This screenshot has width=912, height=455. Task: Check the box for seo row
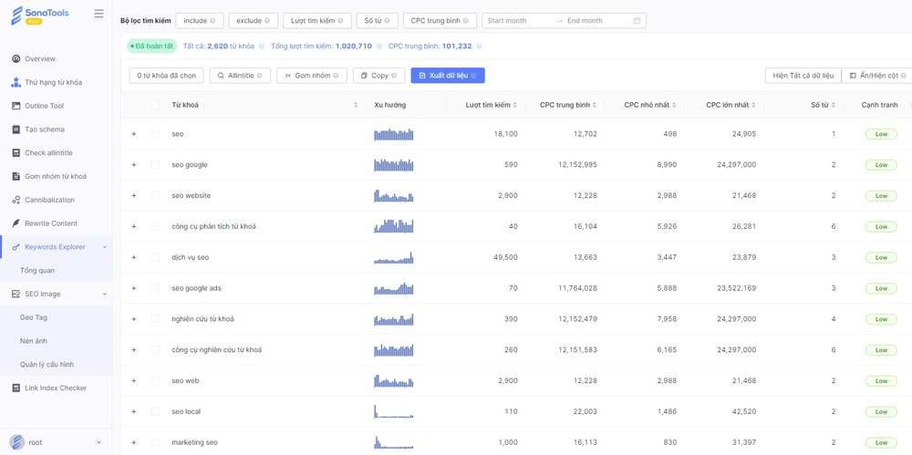click(155, 134)
